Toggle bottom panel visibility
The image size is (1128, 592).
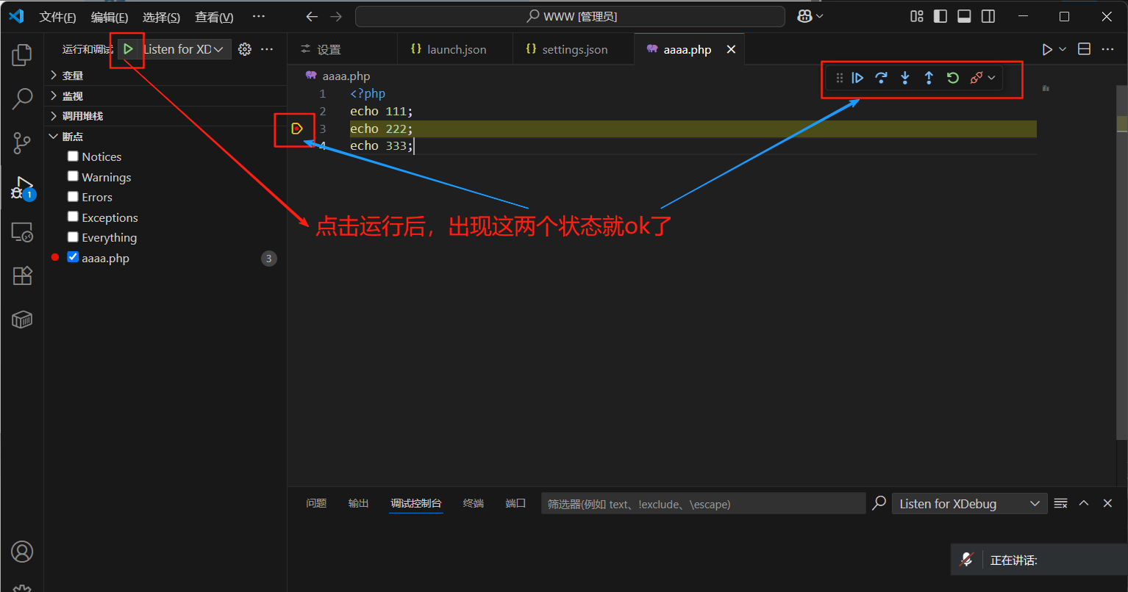point(964,16)
